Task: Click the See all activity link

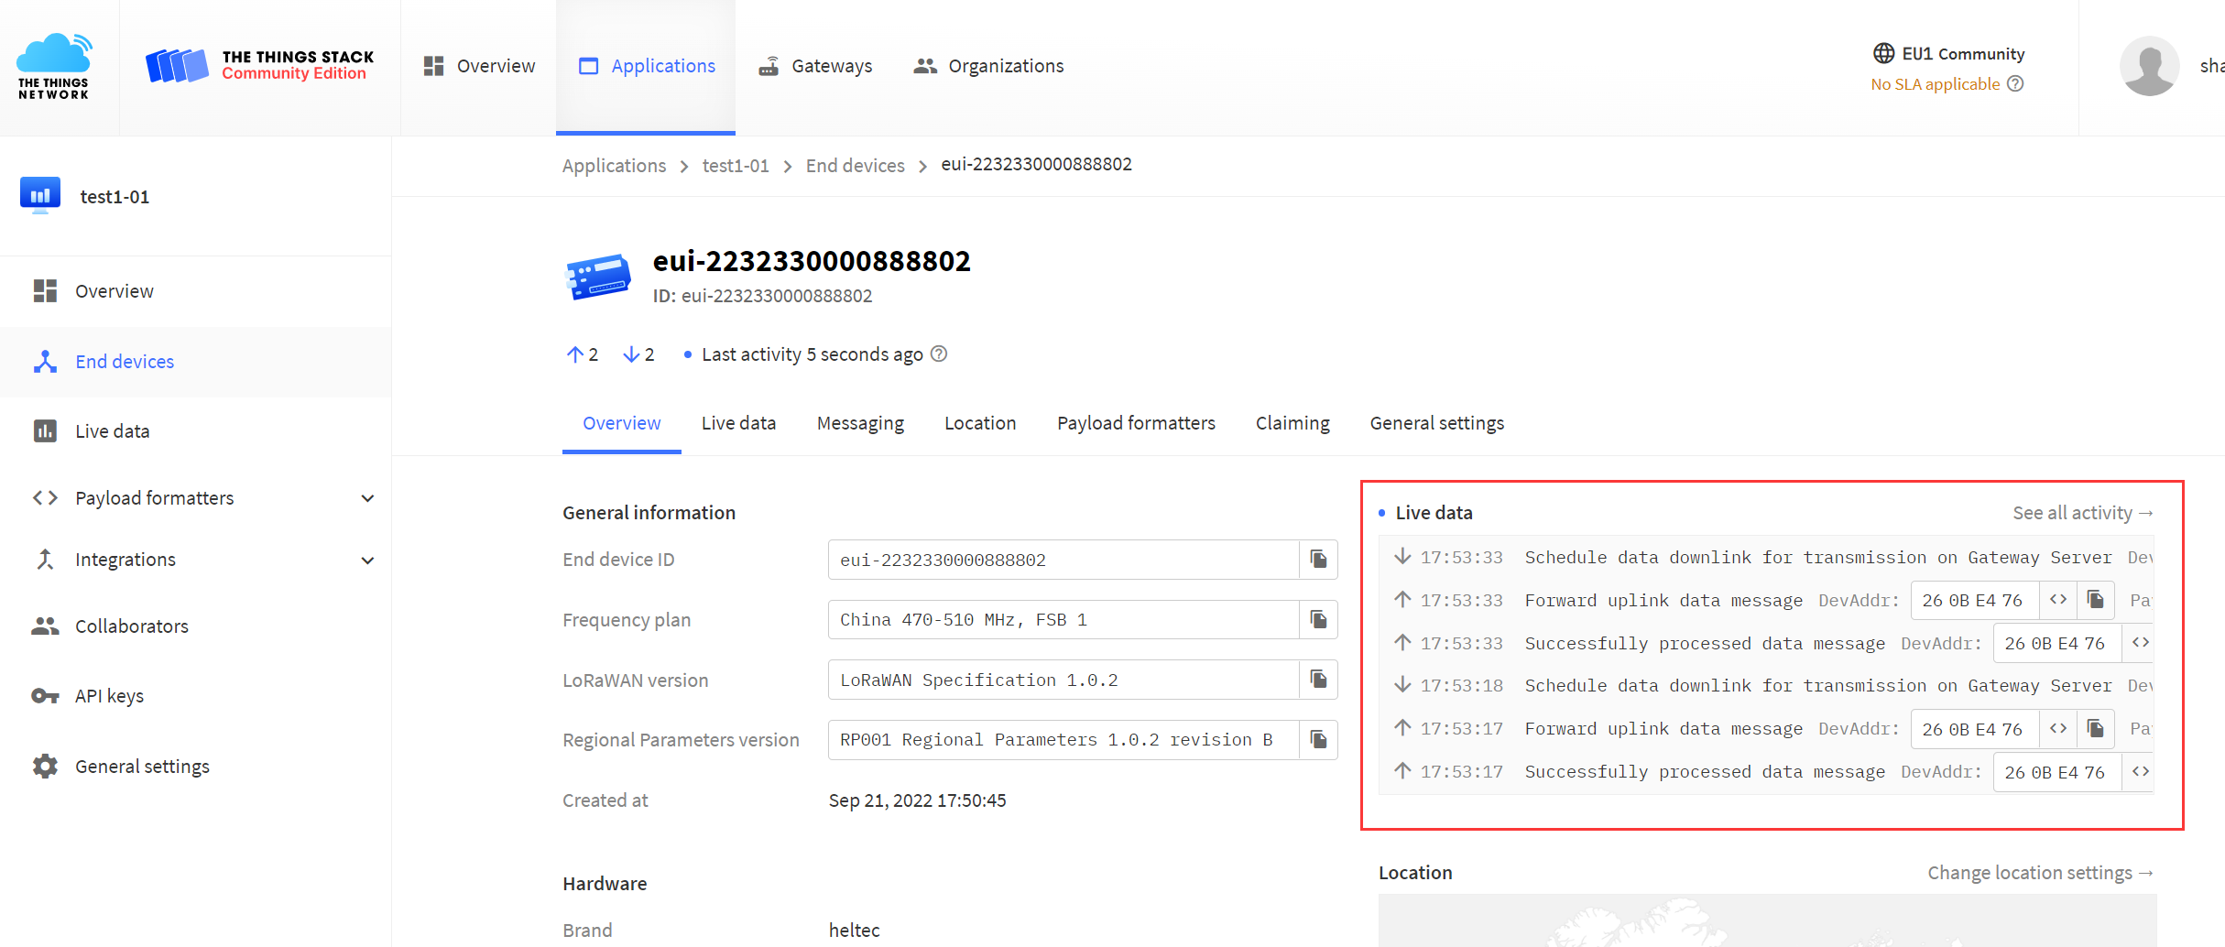Action: point(2082,513)
